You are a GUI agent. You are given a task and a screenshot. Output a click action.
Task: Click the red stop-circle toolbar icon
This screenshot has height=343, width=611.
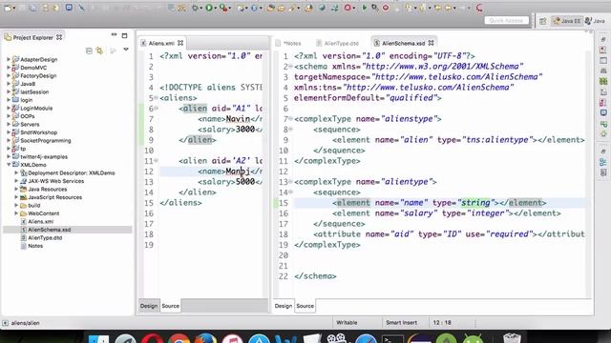(x=386, y=8)
